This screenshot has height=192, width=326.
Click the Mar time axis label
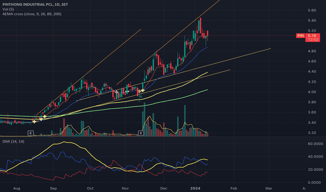click(269, 188)
